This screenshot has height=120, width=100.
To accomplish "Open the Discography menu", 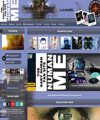I will (28, 24).
